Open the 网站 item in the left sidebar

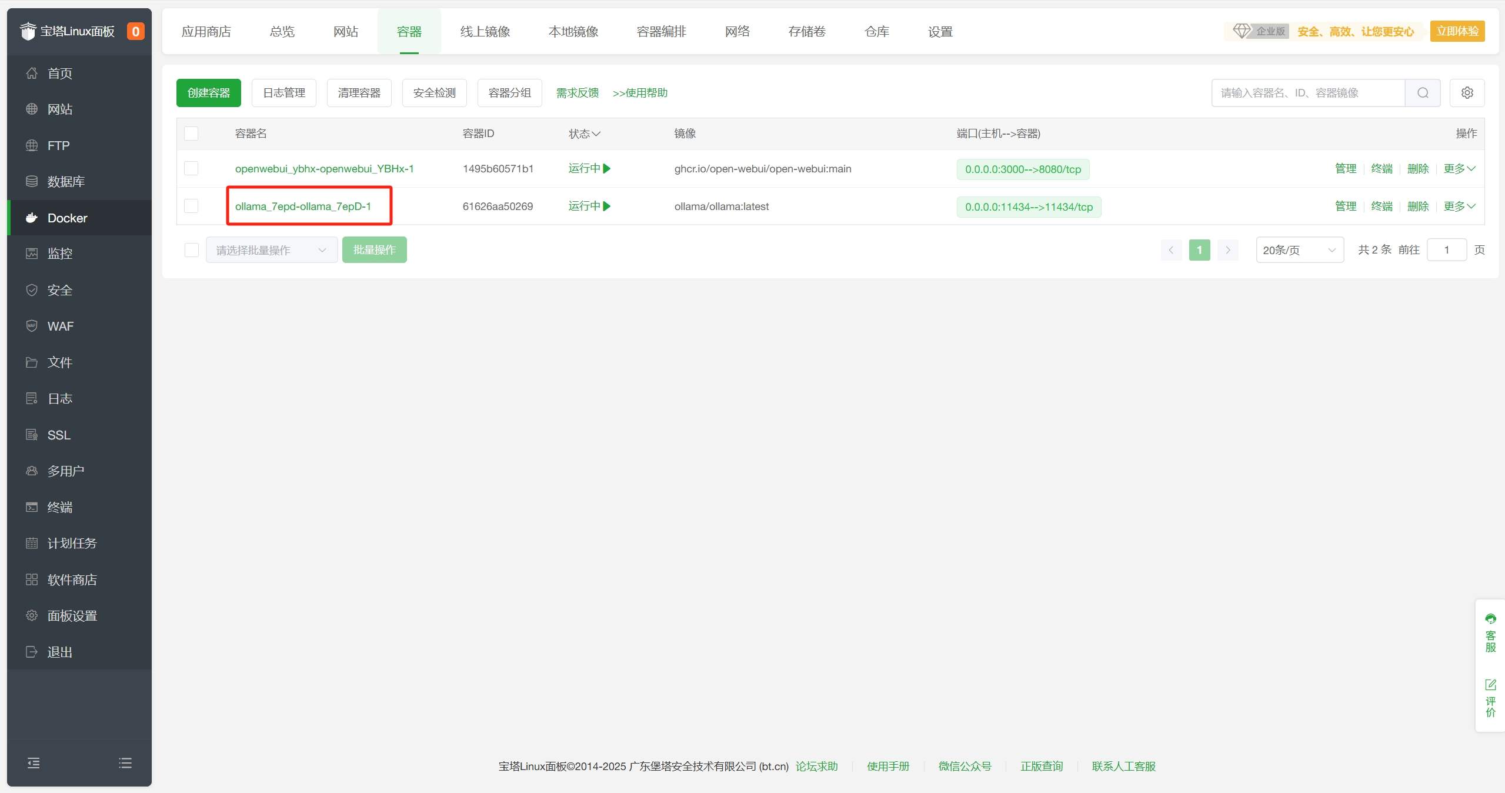[79, 109]
